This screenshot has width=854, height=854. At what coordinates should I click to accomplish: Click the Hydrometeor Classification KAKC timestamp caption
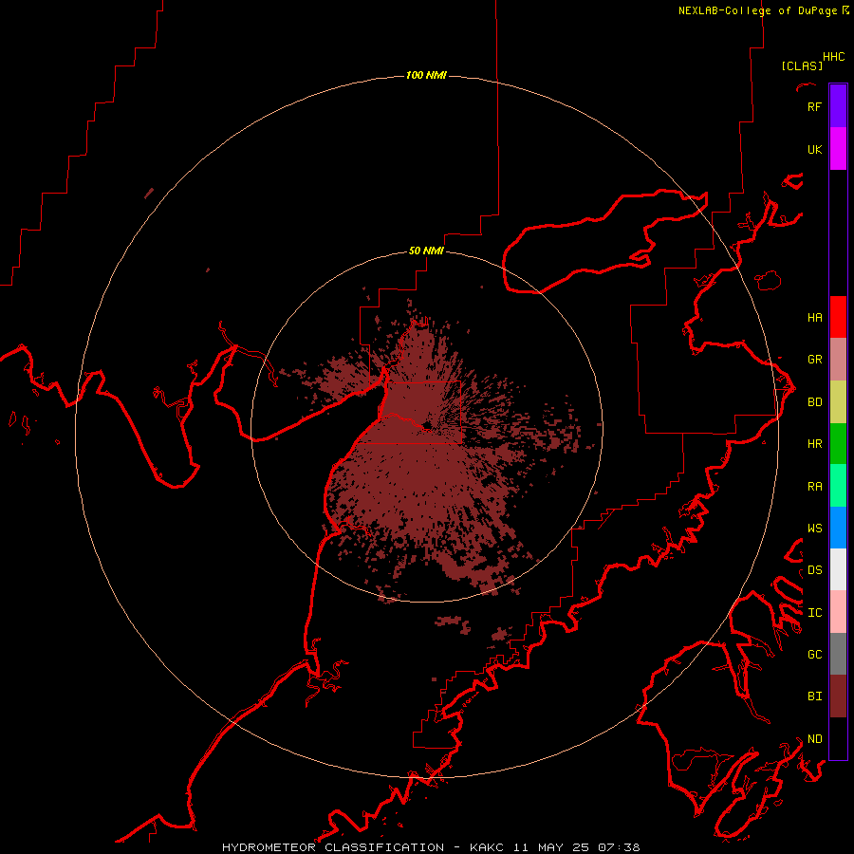[431, 847]
